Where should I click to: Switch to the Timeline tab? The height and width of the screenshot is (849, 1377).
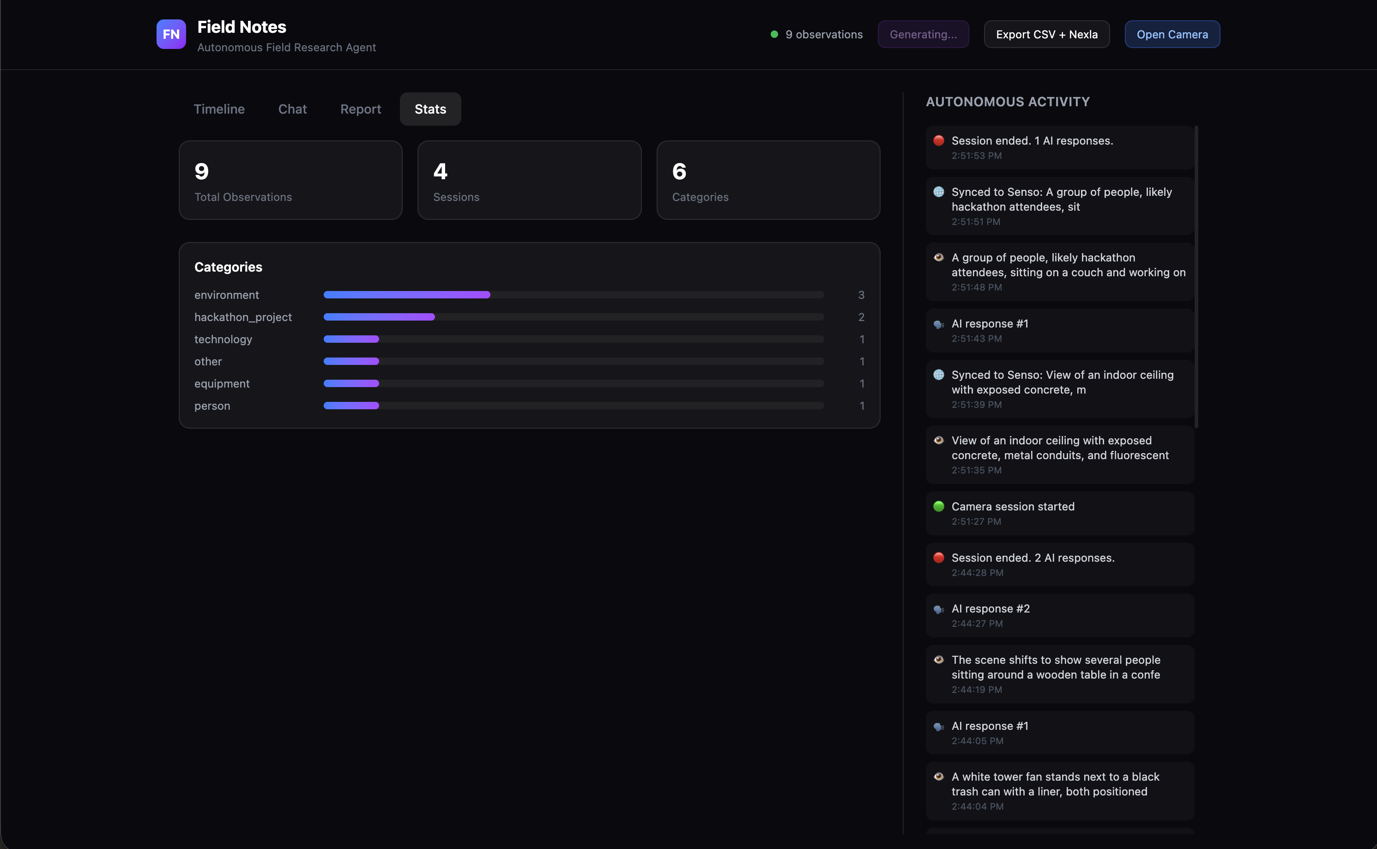[x=219, y=109]
